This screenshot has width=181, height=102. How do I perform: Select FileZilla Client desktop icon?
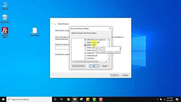point(5,33)
